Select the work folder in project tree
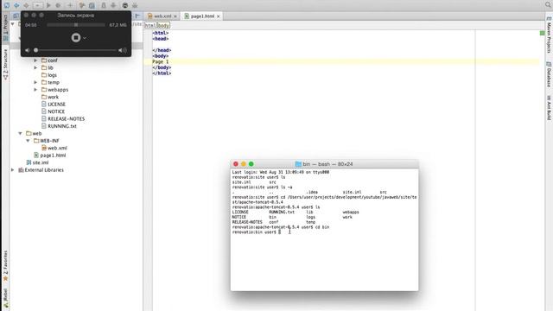 [50, 97]
